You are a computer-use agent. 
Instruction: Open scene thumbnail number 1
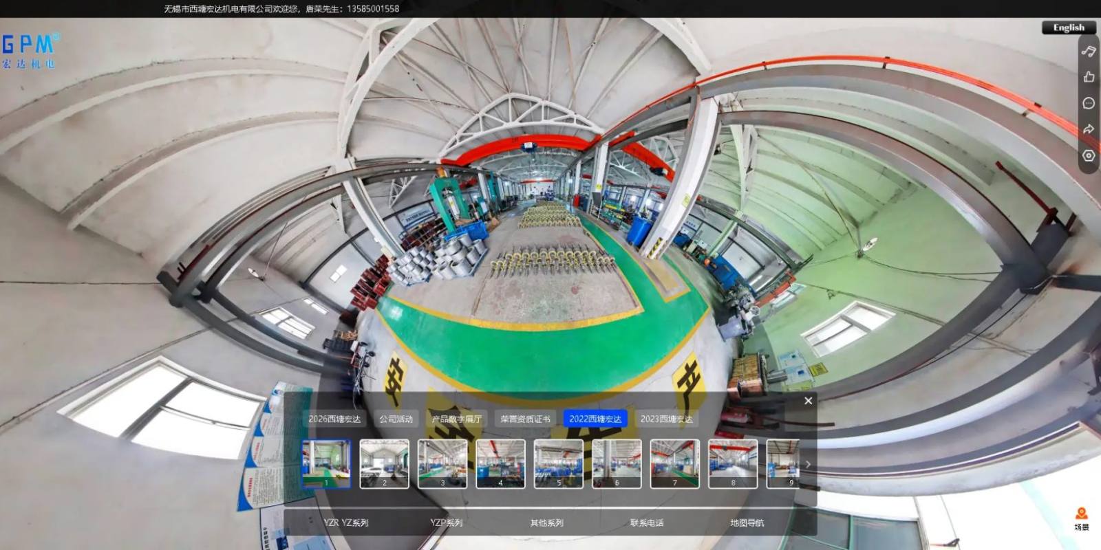coord(326,464)
